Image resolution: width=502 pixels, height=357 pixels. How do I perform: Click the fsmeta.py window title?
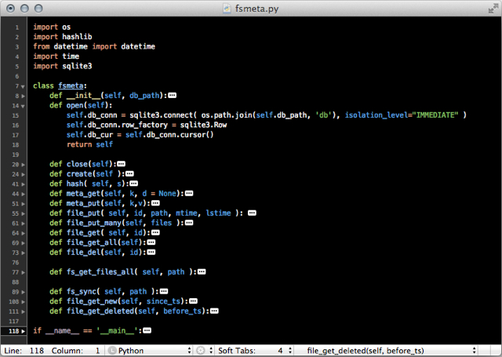pyautogui.click(x=256, y=9)
